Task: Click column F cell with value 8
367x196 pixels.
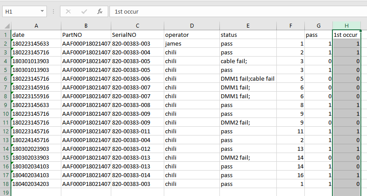Action: click(290, 105)
